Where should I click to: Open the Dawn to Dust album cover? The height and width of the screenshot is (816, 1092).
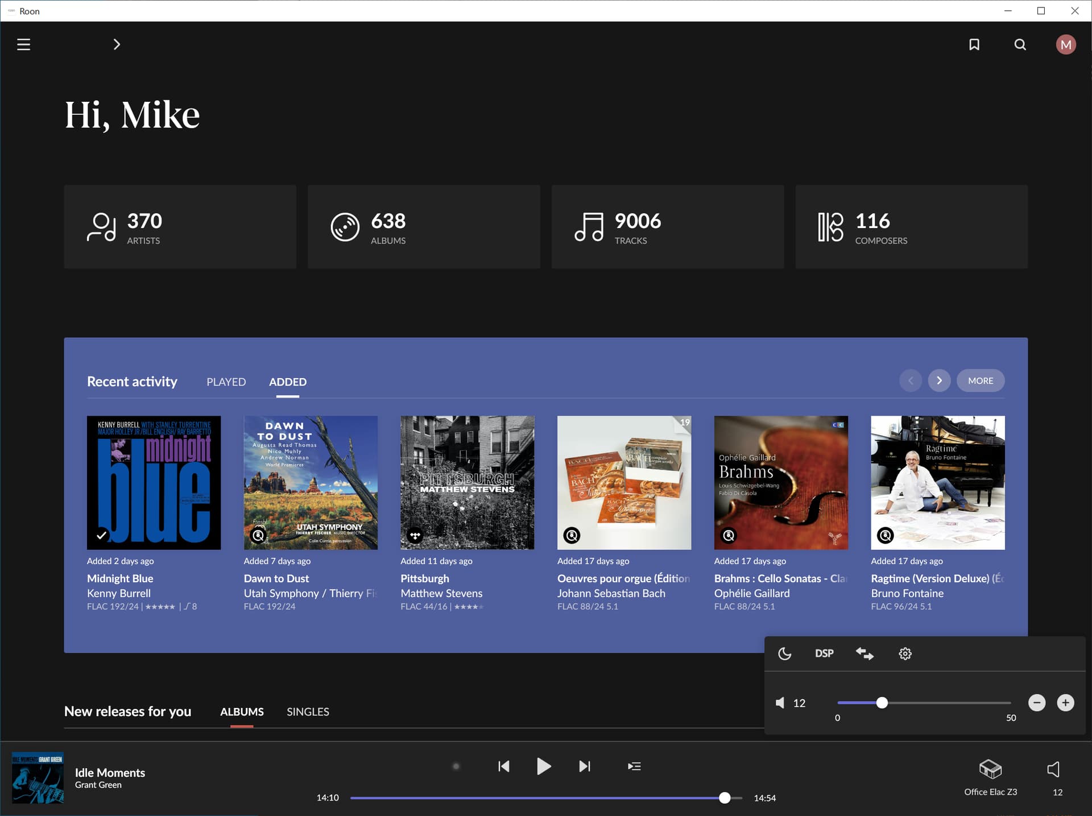[x=311, y=482]
